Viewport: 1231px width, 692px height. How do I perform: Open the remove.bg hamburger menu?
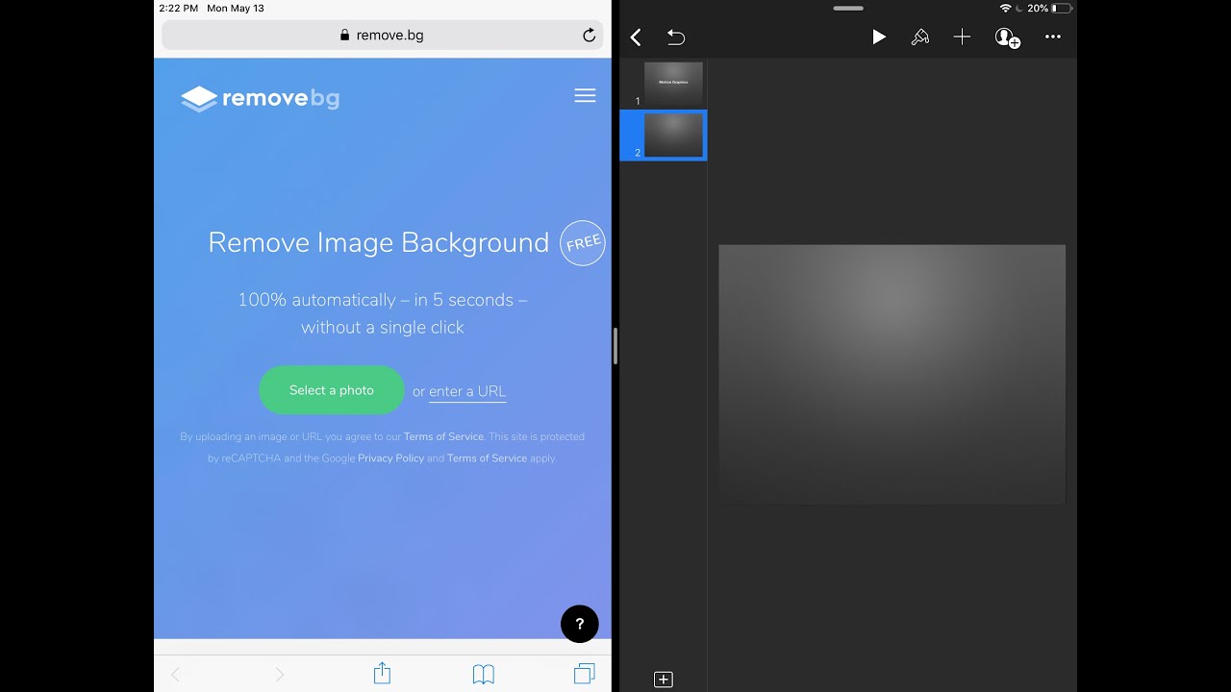pos(585,96)
